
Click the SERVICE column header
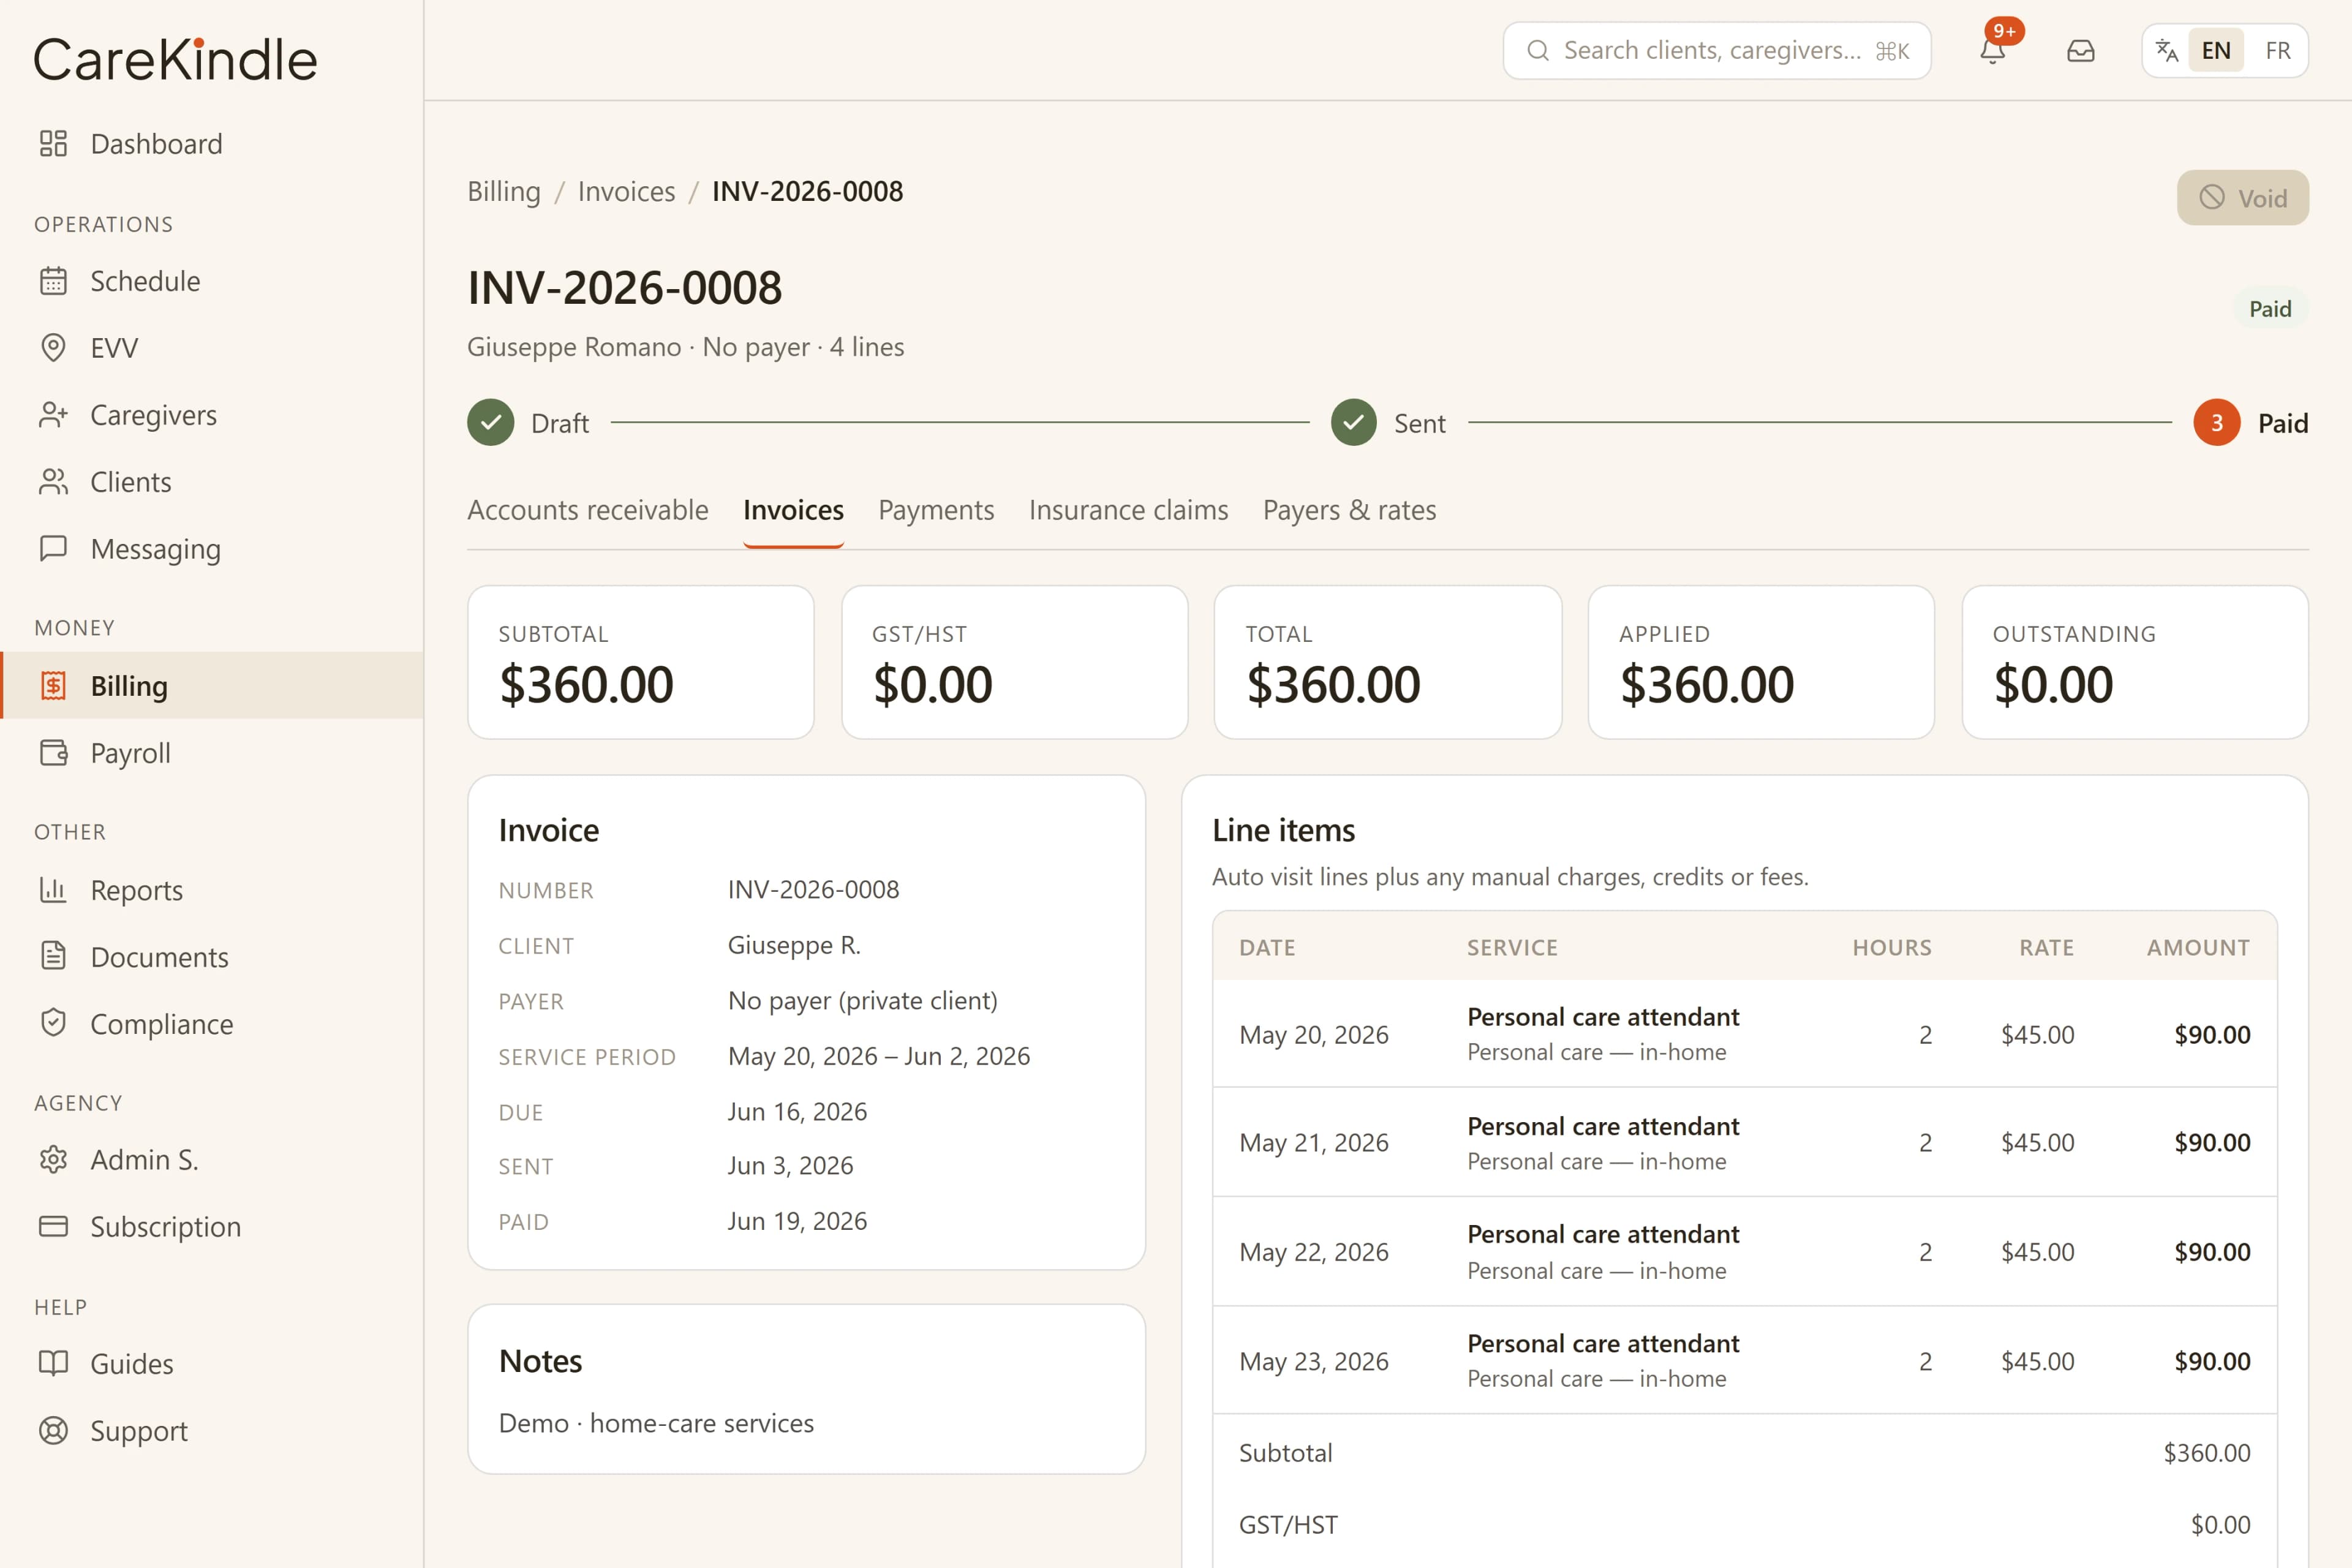(x=1512, y=947)
